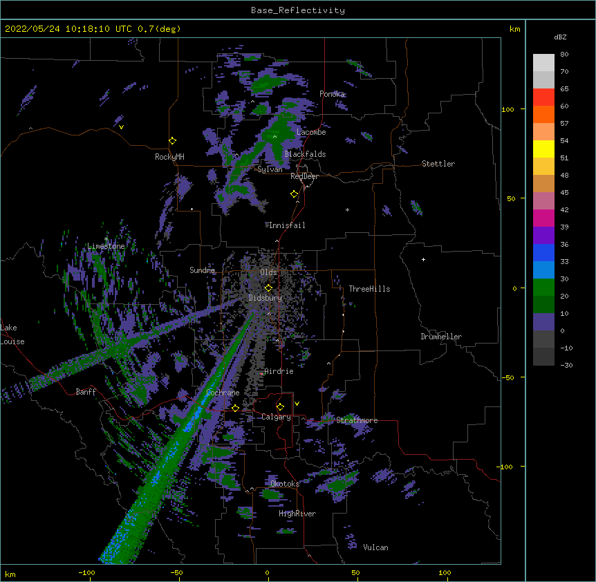Click the Base_Reflectivity title text
596x582 pixels.
[x=298, y=10]
